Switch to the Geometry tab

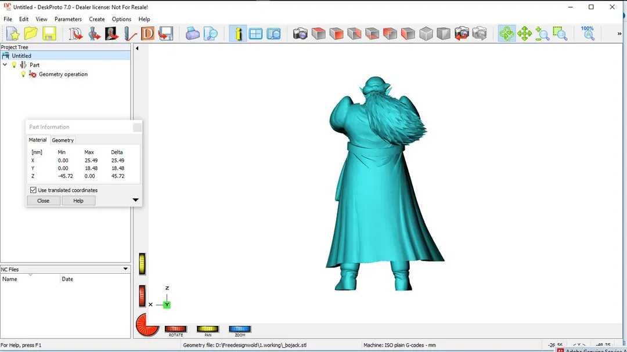63,140
